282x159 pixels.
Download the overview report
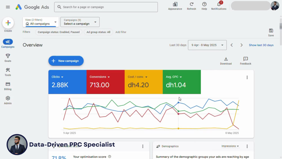(x=226, y=61)
